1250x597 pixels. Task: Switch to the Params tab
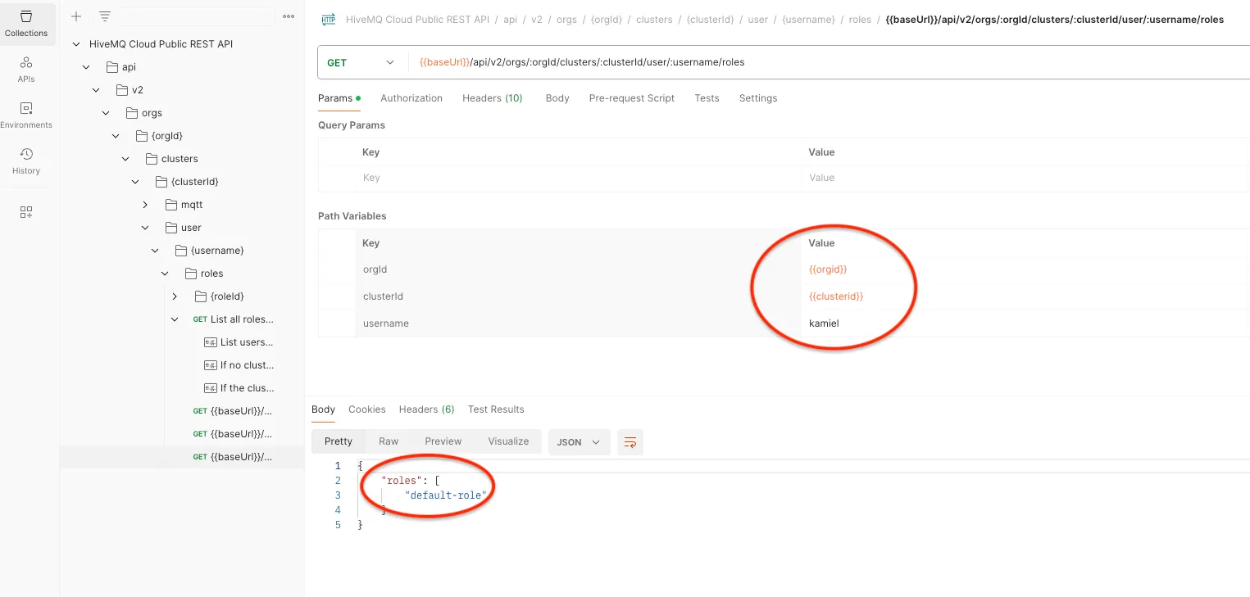pos(339,98)
